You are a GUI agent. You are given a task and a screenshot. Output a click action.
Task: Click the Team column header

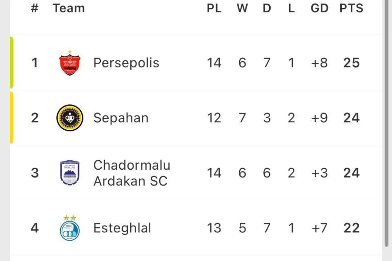pyautogui.click(x=69, y=8)
